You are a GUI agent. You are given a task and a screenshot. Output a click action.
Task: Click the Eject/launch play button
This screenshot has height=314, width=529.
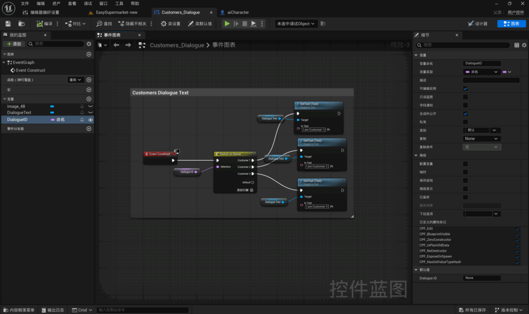(x=253, y=24)
